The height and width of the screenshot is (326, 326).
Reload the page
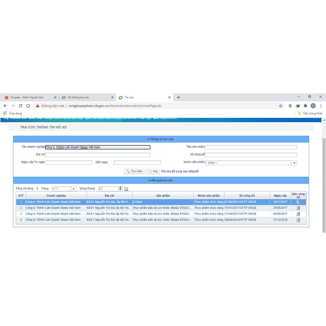pyautogui.click(x=20, y=106)
